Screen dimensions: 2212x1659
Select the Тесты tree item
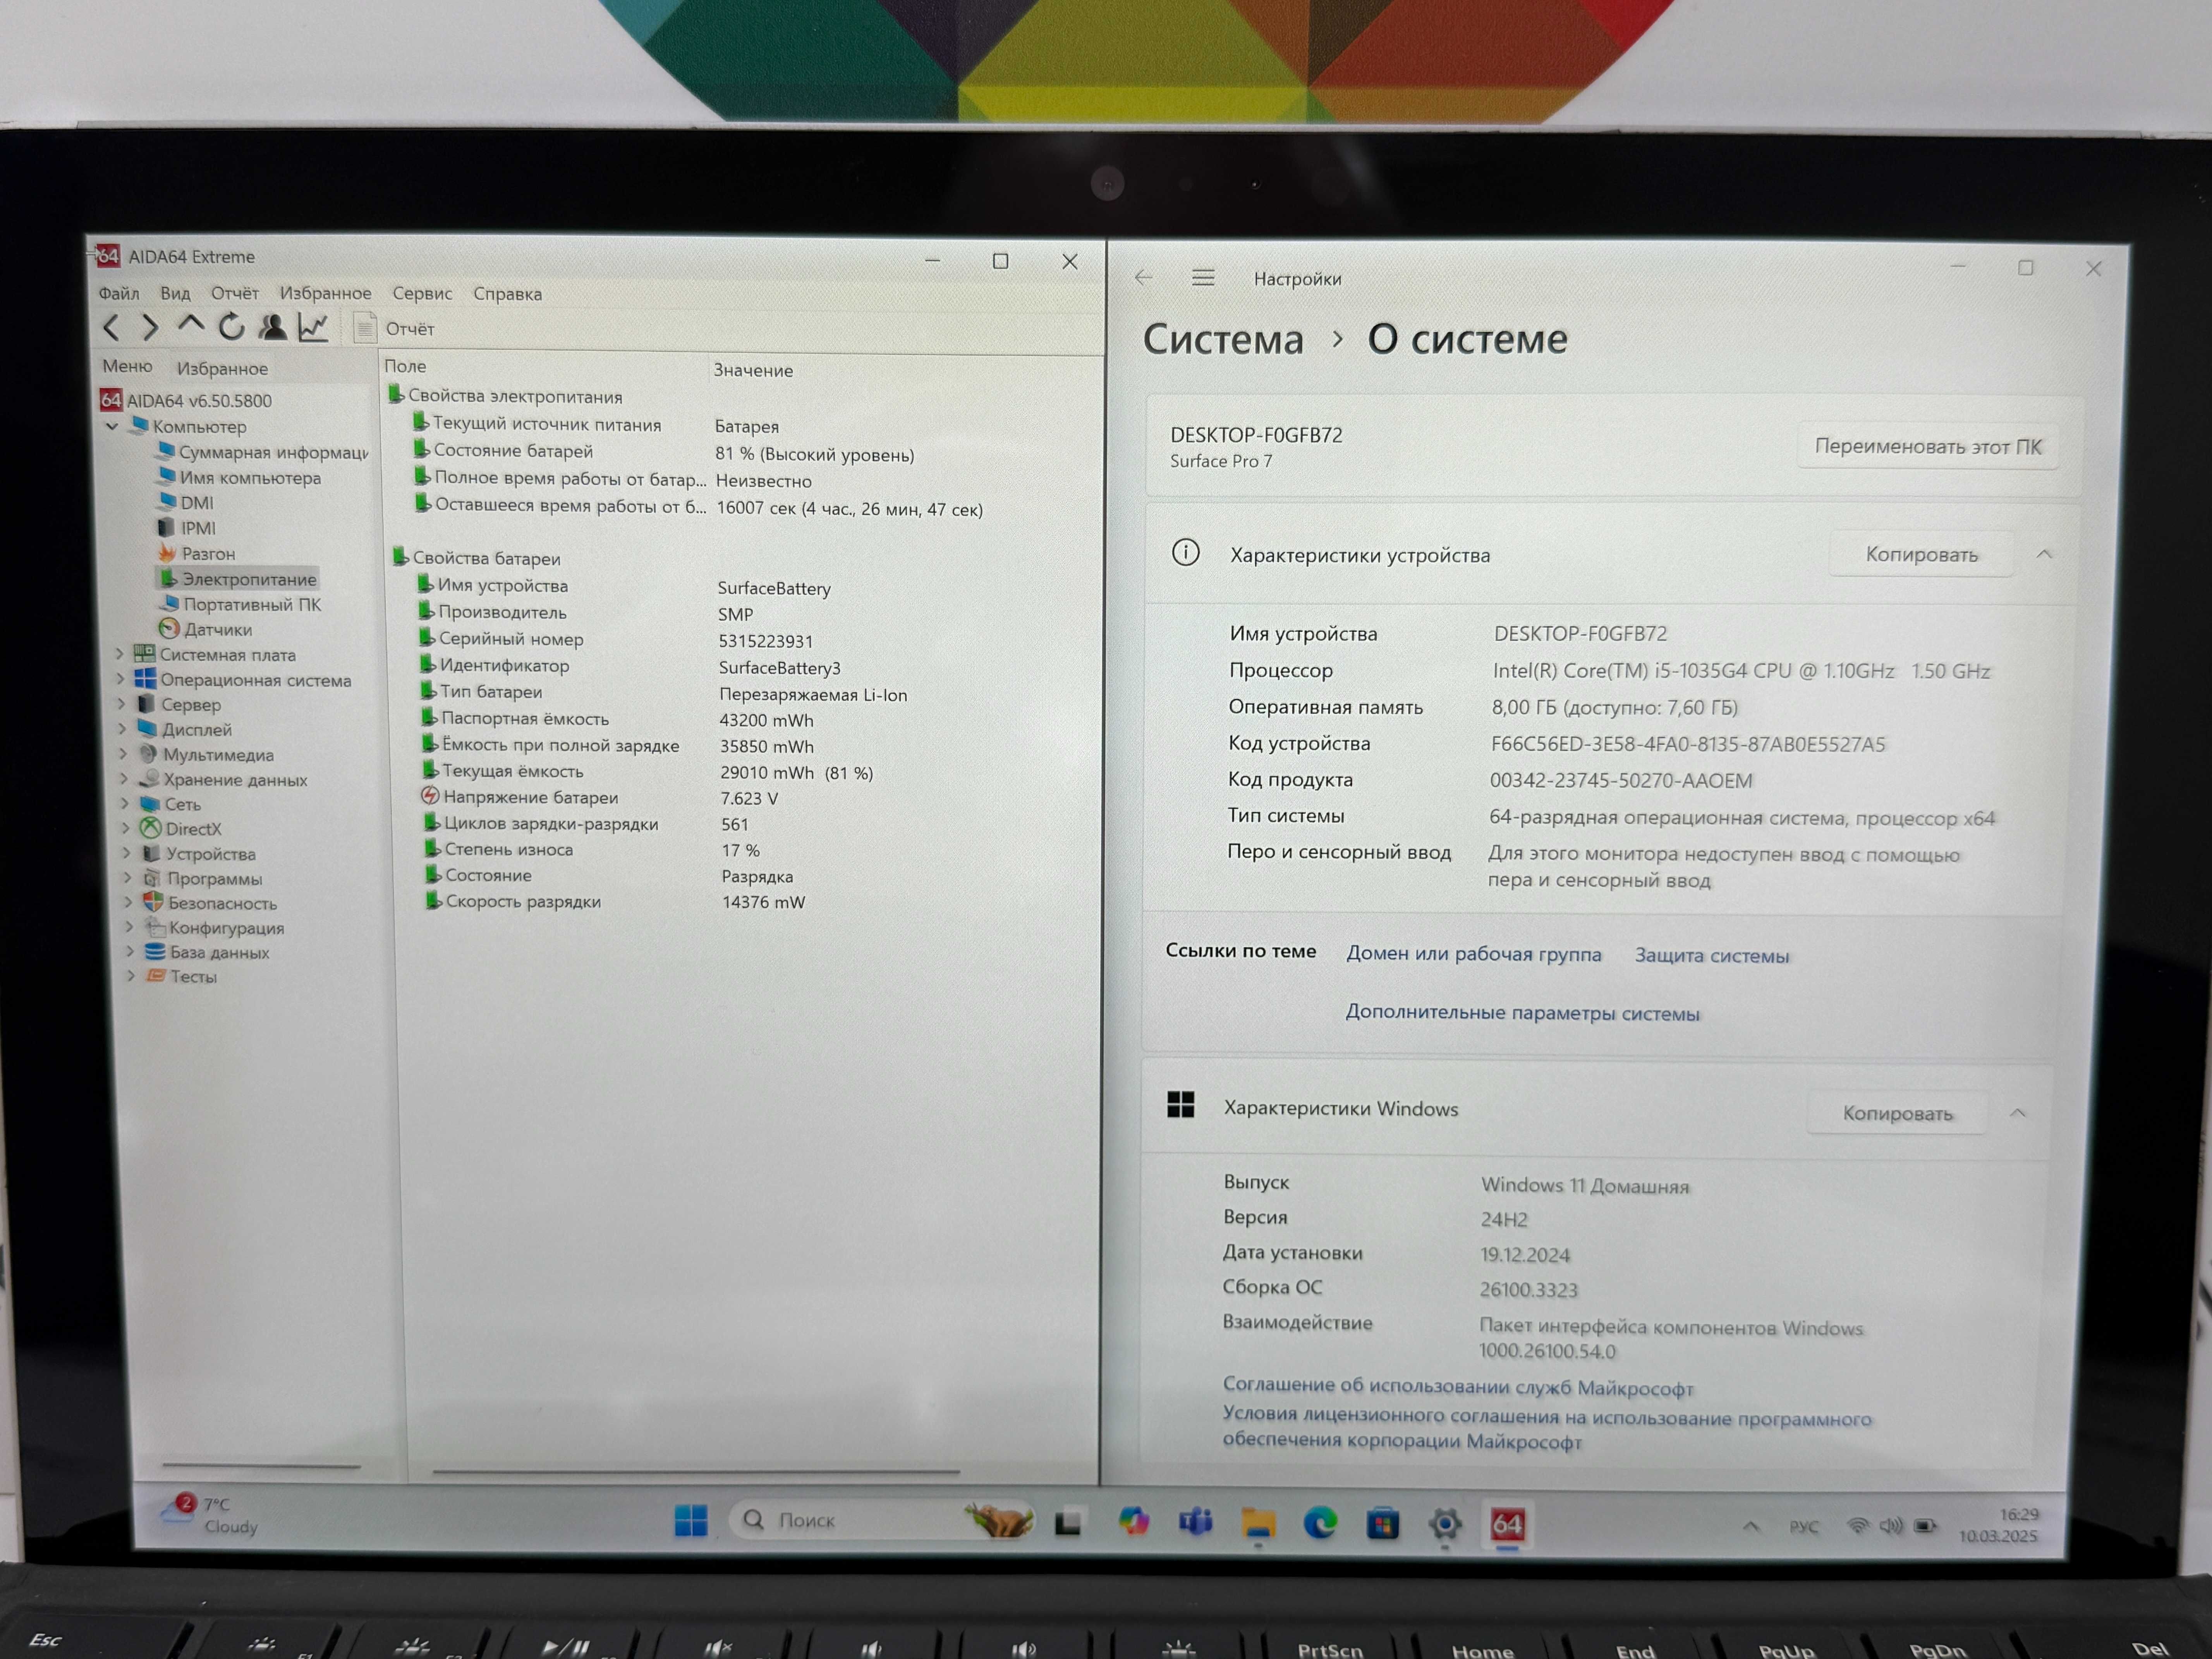tap(182, 976)
